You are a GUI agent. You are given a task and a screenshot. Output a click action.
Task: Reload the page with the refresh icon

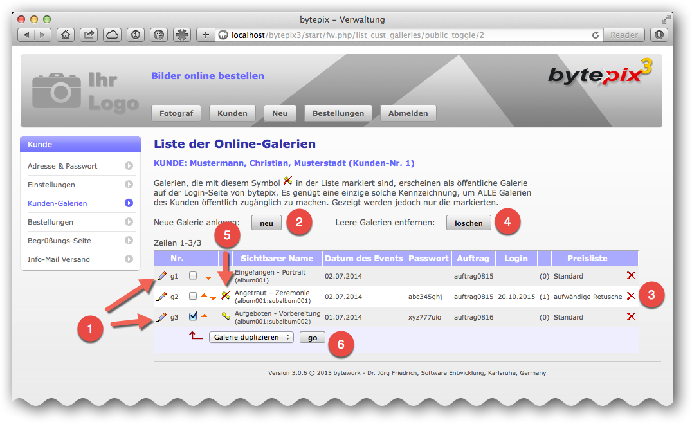(596, 35)
